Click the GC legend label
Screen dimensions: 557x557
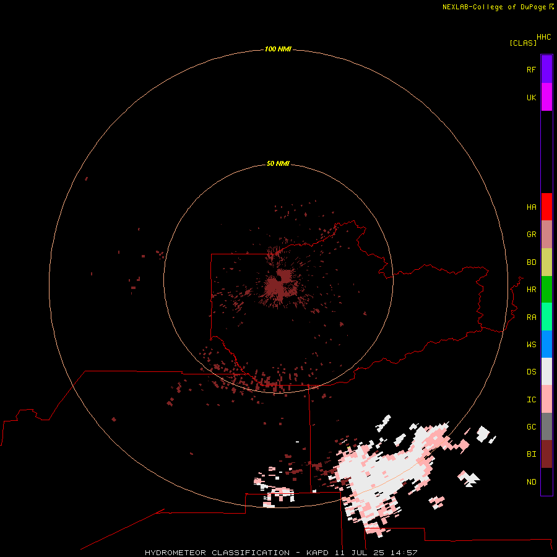(532, 427)
